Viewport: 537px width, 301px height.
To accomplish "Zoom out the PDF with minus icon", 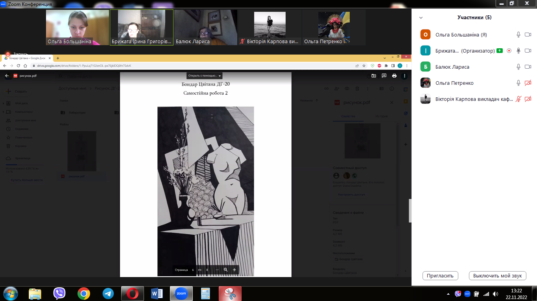I will (217, 270).
